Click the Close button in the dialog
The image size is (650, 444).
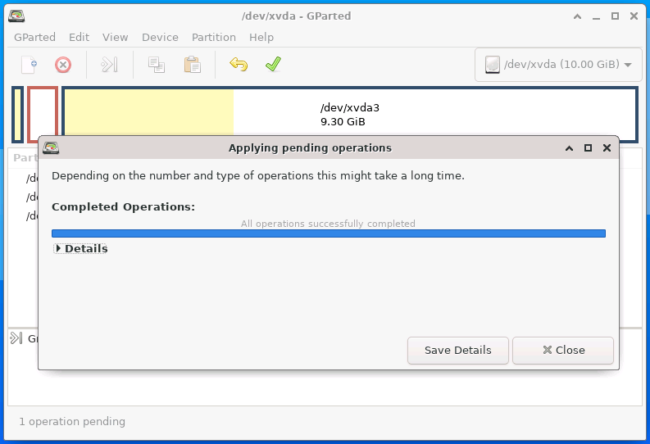pyautogui.click(x=563, y=351)
